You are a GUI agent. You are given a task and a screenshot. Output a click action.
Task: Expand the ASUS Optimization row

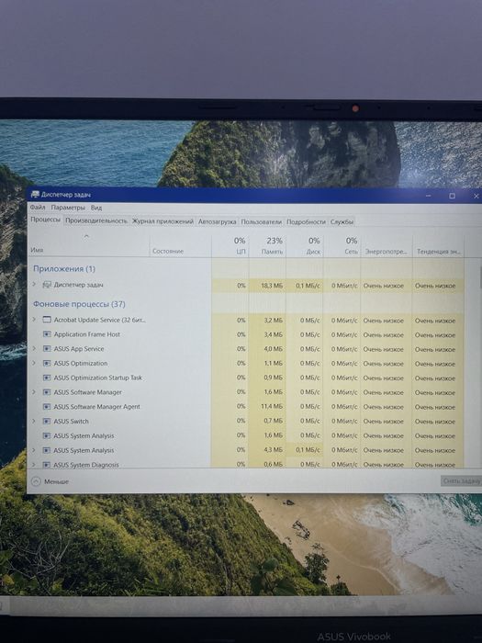pos(35,363)
